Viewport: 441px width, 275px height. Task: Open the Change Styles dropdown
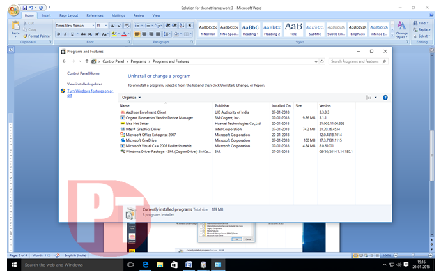coord(401,31)
